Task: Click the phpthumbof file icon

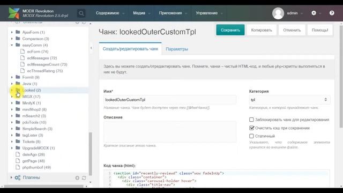Action: 18,167
